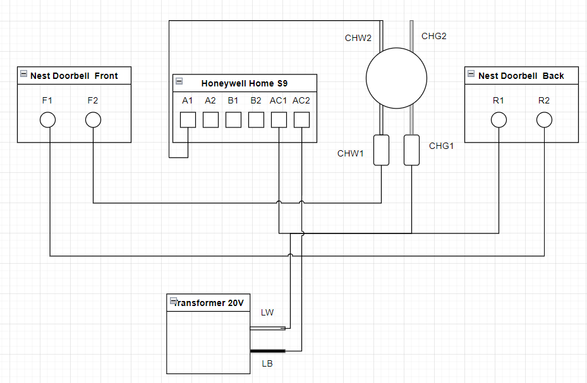Click the A2 terminal square
This screenshot has height=383, width=587.
[x=210, y=120]
